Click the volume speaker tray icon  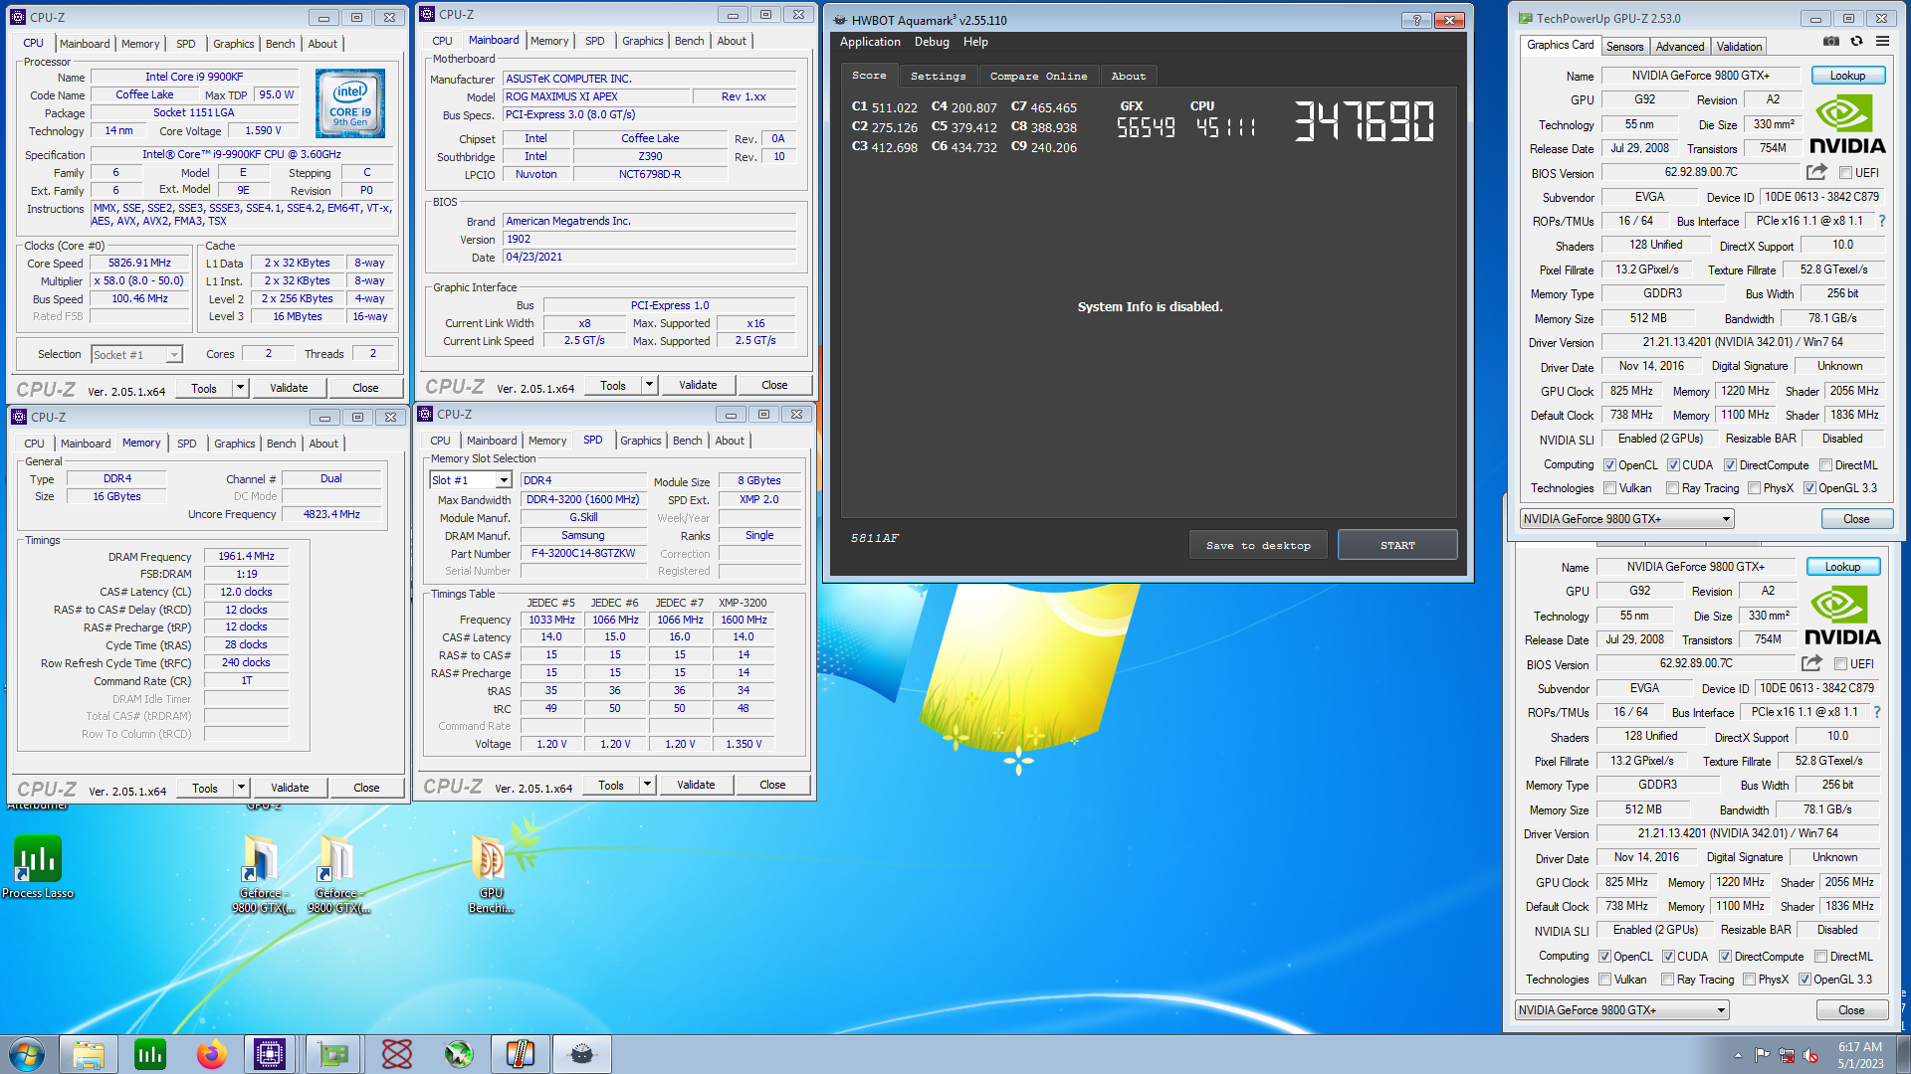click(x=1810, y=1055)
